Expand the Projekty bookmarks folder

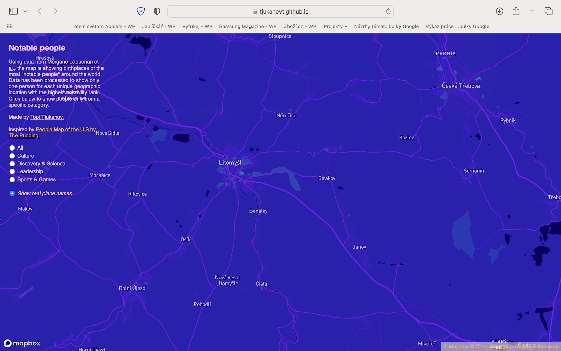coord(335,26)
